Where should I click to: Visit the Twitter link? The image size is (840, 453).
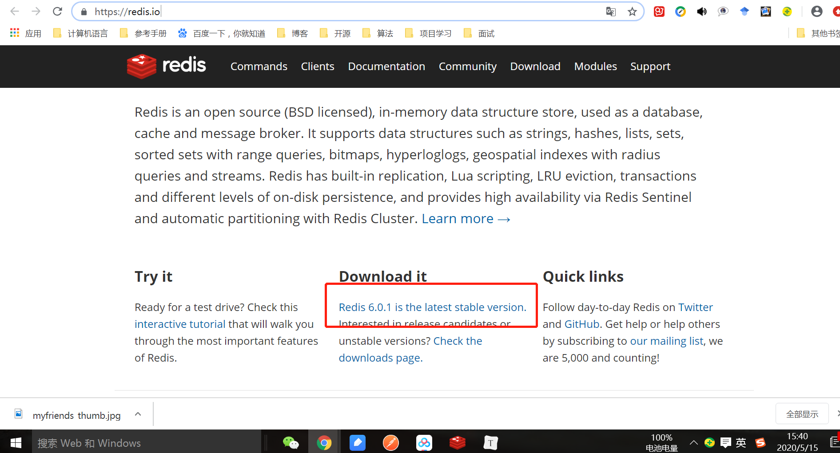tap(695, 307)
